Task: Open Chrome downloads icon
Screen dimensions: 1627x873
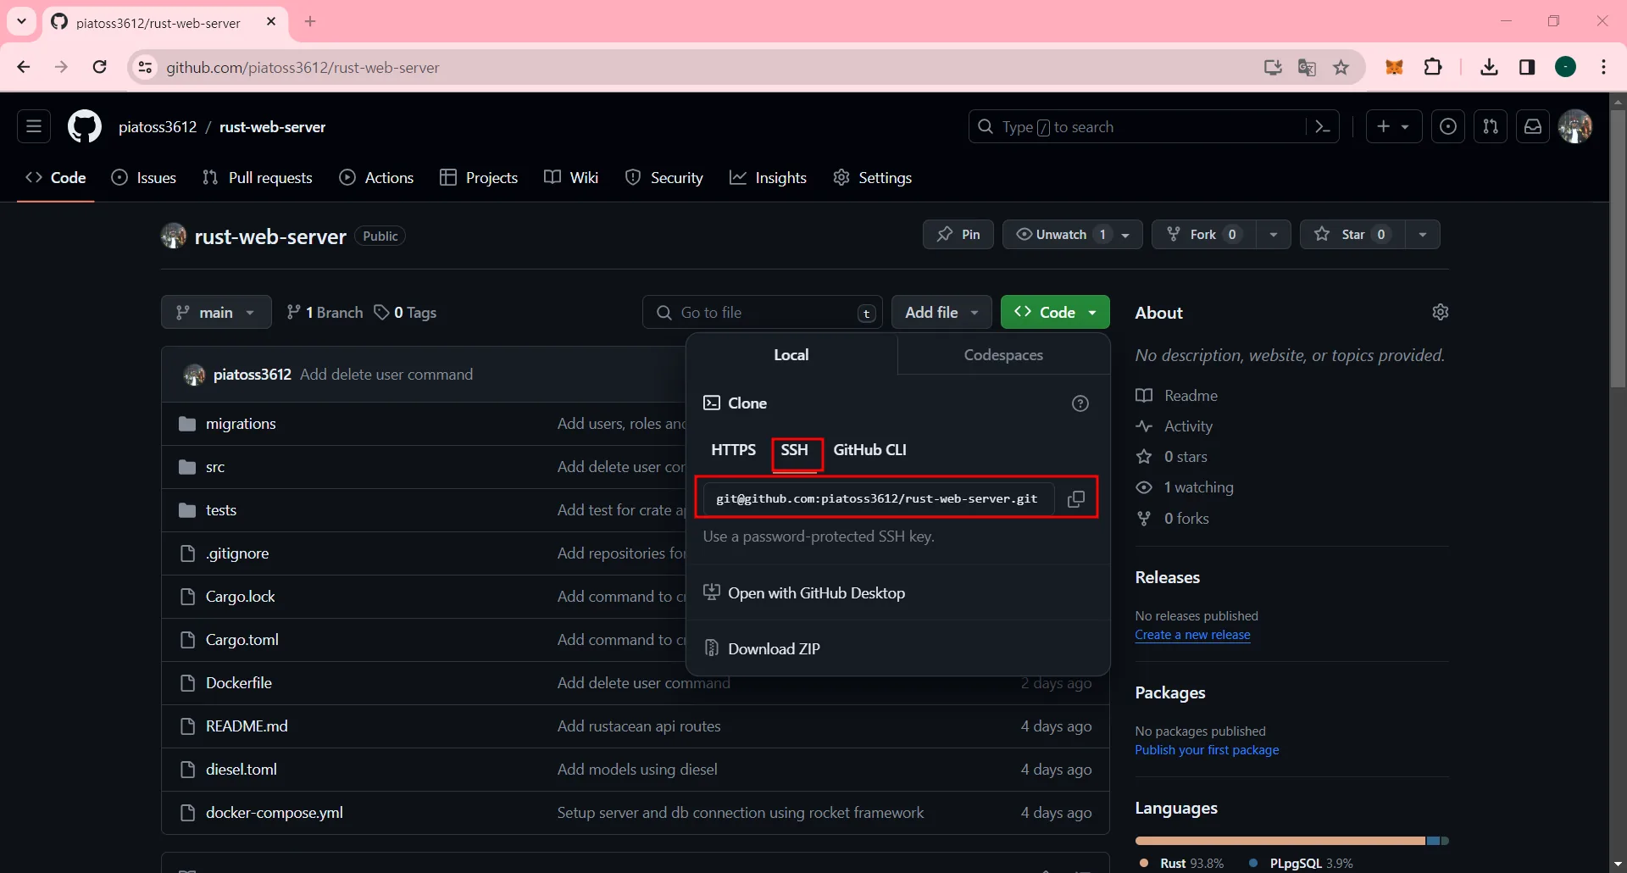Action: coord(1489,68)
